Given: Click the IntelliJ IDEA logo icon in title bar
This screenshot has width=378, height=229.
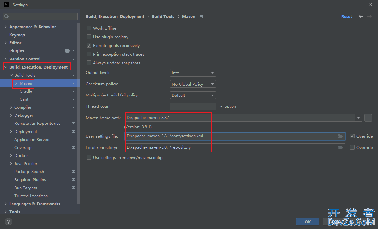Looking at the screenshot, I should [x=6, y=5].
